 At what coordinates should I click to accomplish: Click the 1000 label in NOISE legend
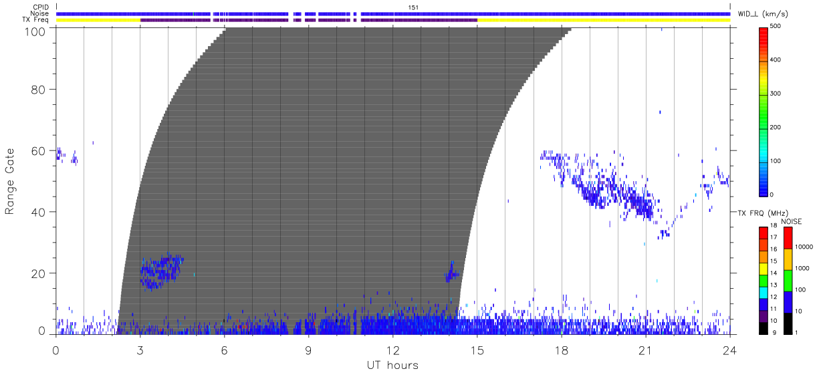[x=803, y=268]
